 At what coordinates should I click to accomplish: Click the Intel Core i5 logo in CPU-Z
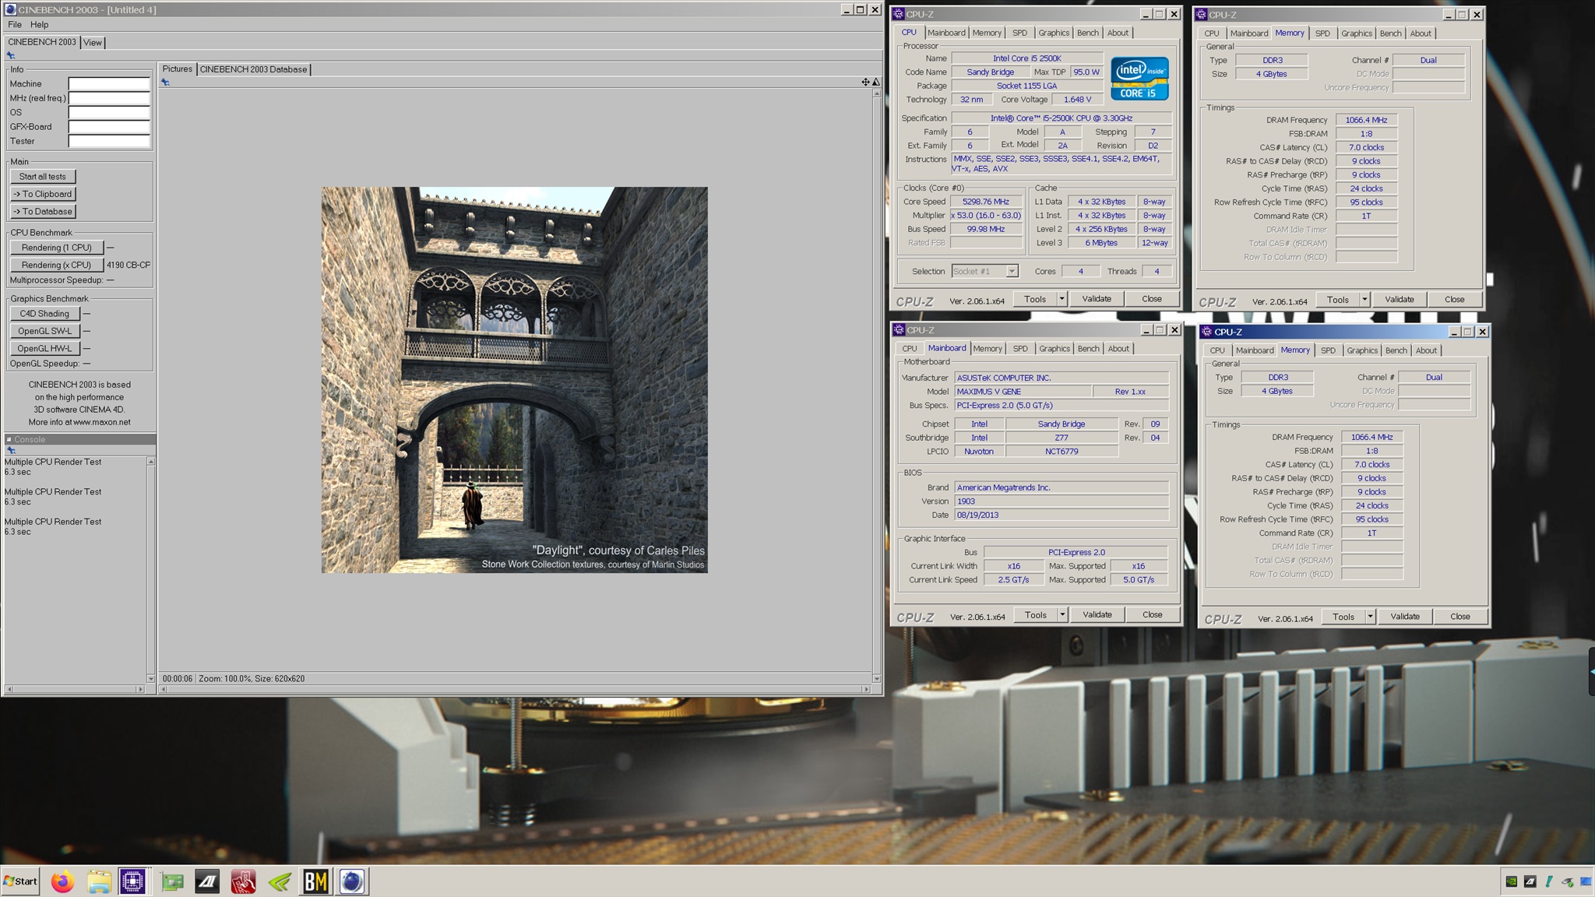pos(1139,78)
